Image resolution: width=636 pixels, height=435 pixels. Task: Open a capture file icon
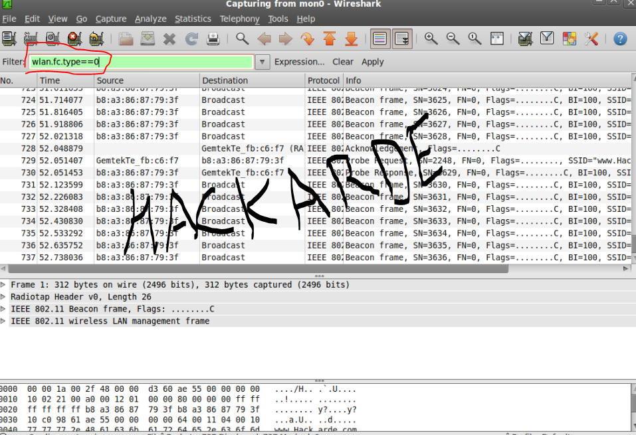tap(126, 39)
